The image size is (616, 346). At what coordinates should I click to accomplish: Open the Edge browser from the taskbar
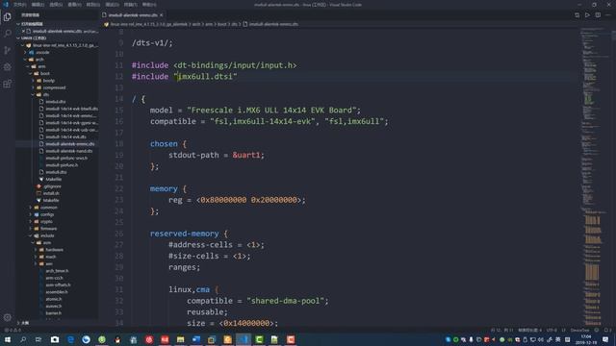(x=70, y=339)
